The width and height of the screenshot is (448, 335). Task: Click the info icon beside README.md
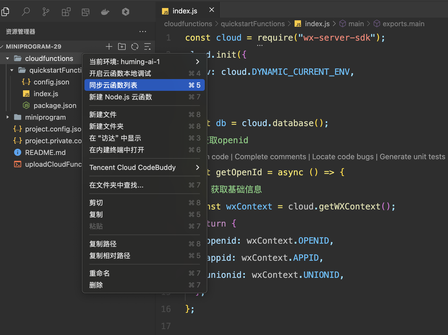click(x=17, y=152)
